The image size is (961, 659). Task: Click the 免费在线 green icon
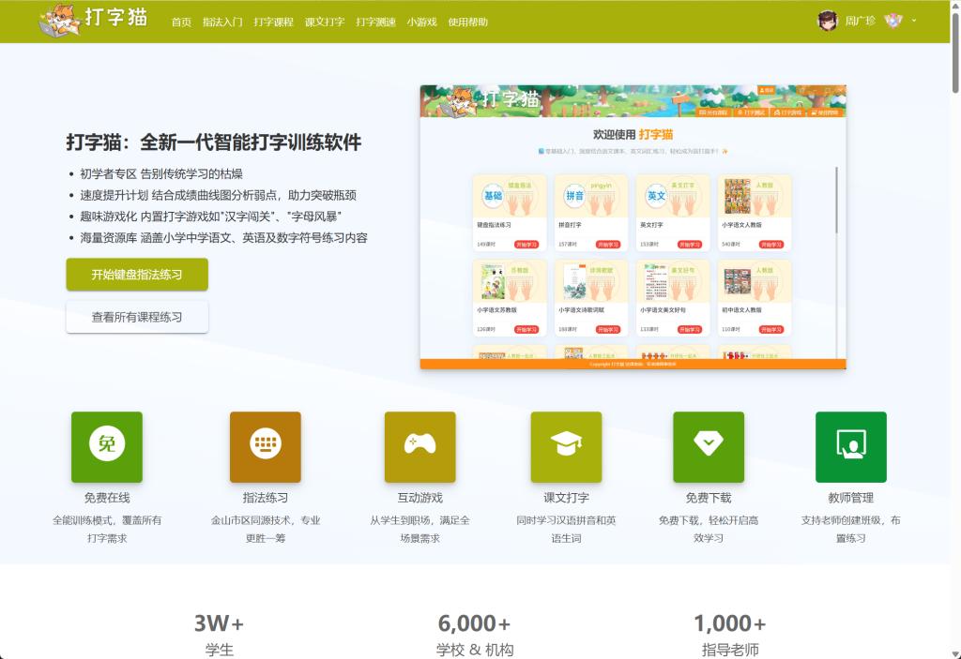point(107,446)
